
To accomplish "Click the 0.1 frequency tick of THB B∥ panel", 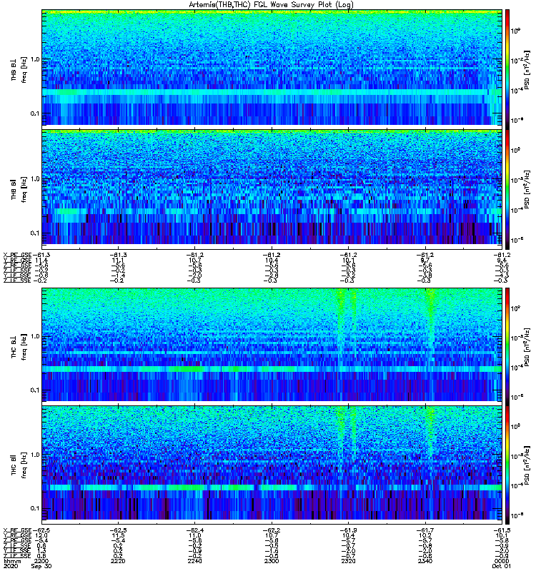I will click(35, 233).
